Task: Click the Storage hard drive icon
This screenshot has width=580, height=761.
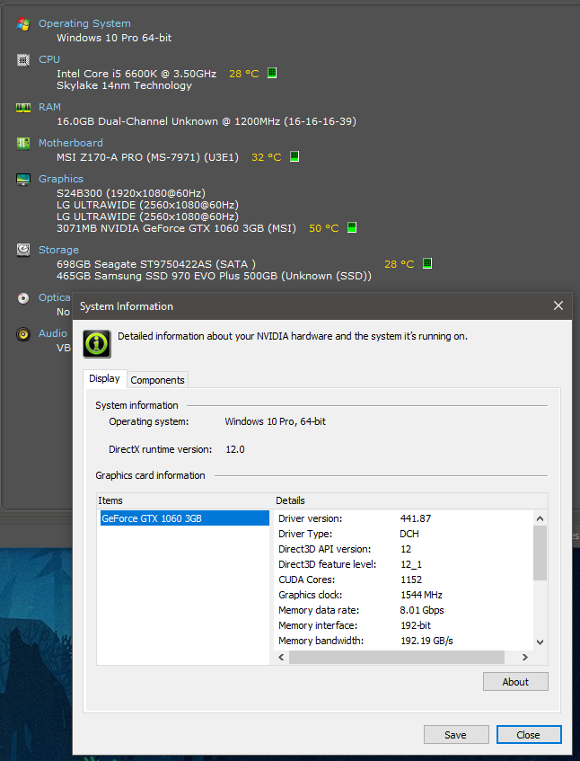Action: pyautogui.click(x=22, y=250)
